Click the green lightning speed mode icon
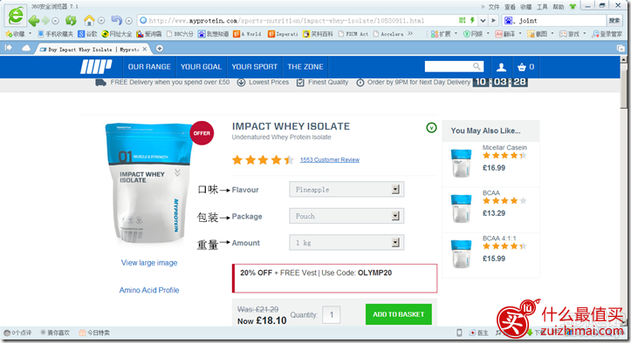The width and height of the screenshot is (631, 343). [x=472, y=20]
